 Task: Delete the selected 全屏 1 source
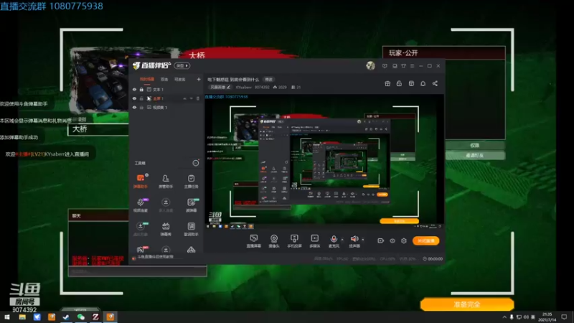click(198, 98)
